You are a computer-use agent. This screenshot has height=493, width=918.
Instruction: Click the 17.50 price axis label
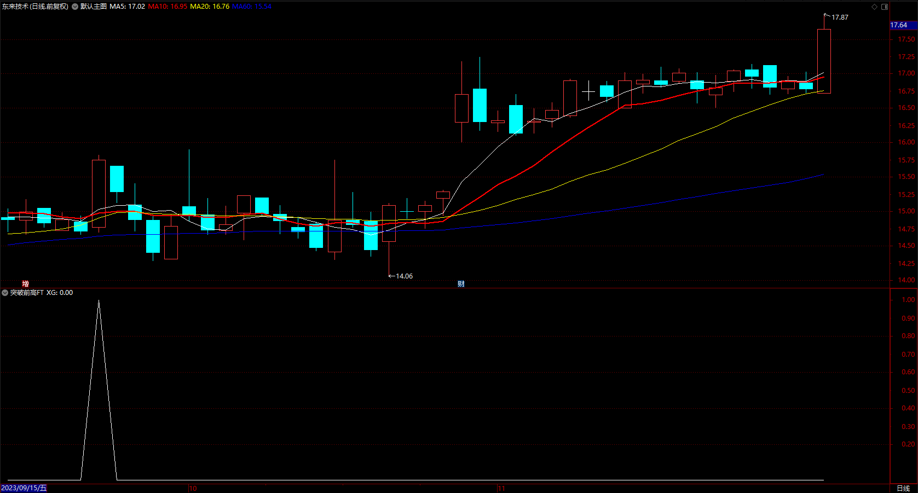[x=906, y=39]
